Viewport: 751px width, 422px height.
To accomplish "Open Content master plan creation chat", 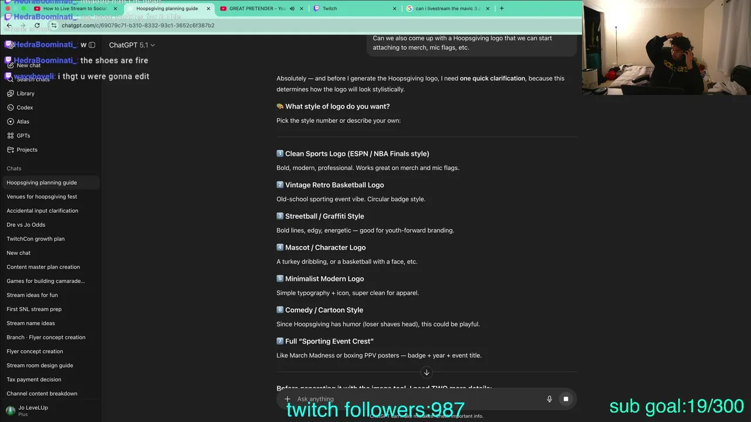I will (51, 267).
